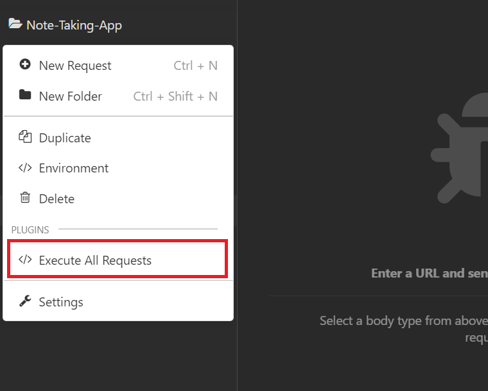Click the code icon beside Execute All Requests
Image resolution: width=488 pixels, height=391 pixels.
[x=25, y=260]
